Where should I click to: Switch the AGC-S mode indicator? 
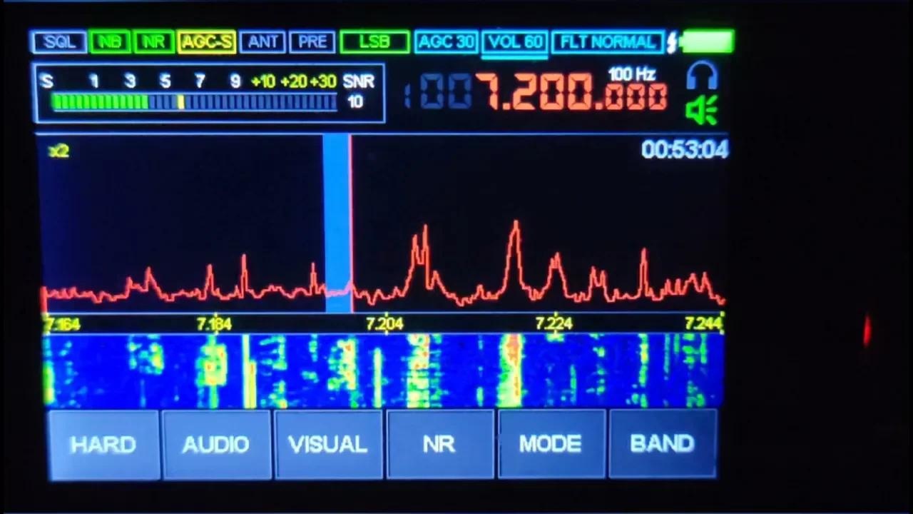[x=206, y=42]
